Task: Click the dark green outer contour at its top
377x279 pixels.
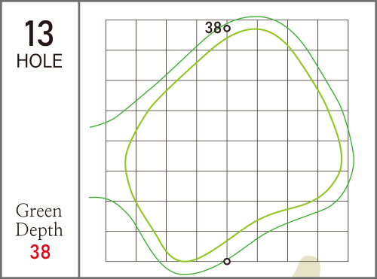Action: pos(256,17)
